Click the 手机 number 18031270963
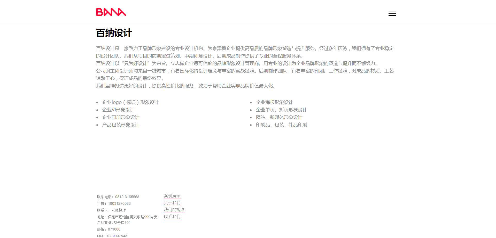The height and width of the screenshot is (238, 496). [x=114, y=203]
